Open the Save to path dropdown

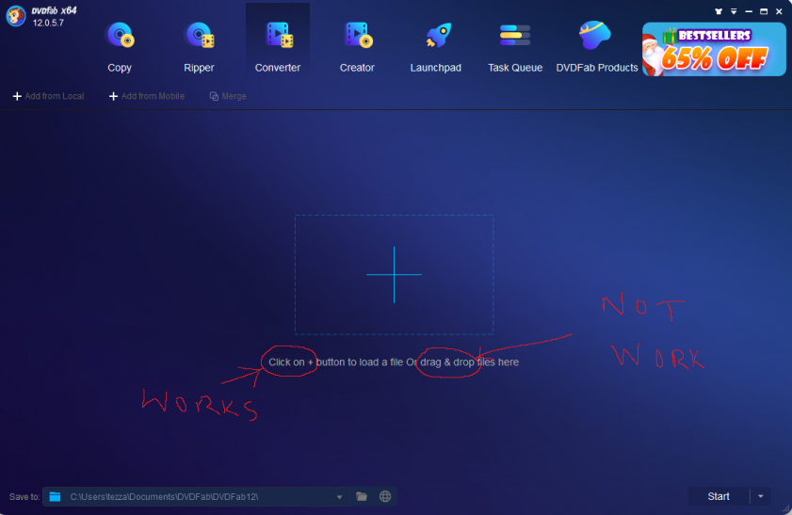(339, 497)
